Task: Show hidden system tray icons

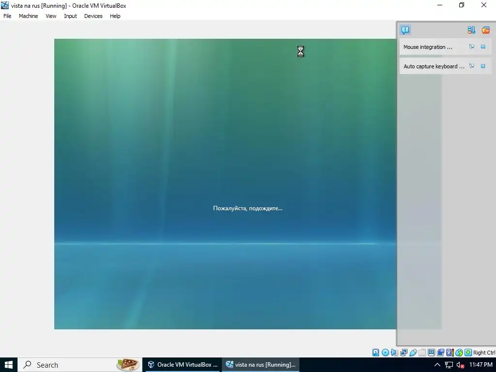Action: (x=437, y=365)
